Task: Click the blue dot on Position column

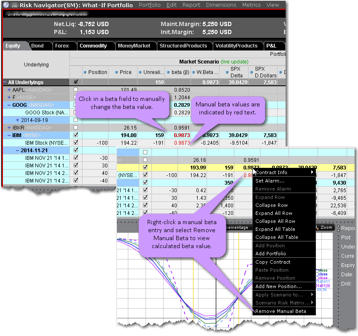Action: (85, 72)
